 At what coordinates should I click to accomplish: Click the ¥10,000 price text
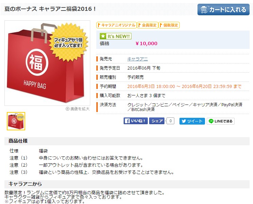click(x=146, y=43)
